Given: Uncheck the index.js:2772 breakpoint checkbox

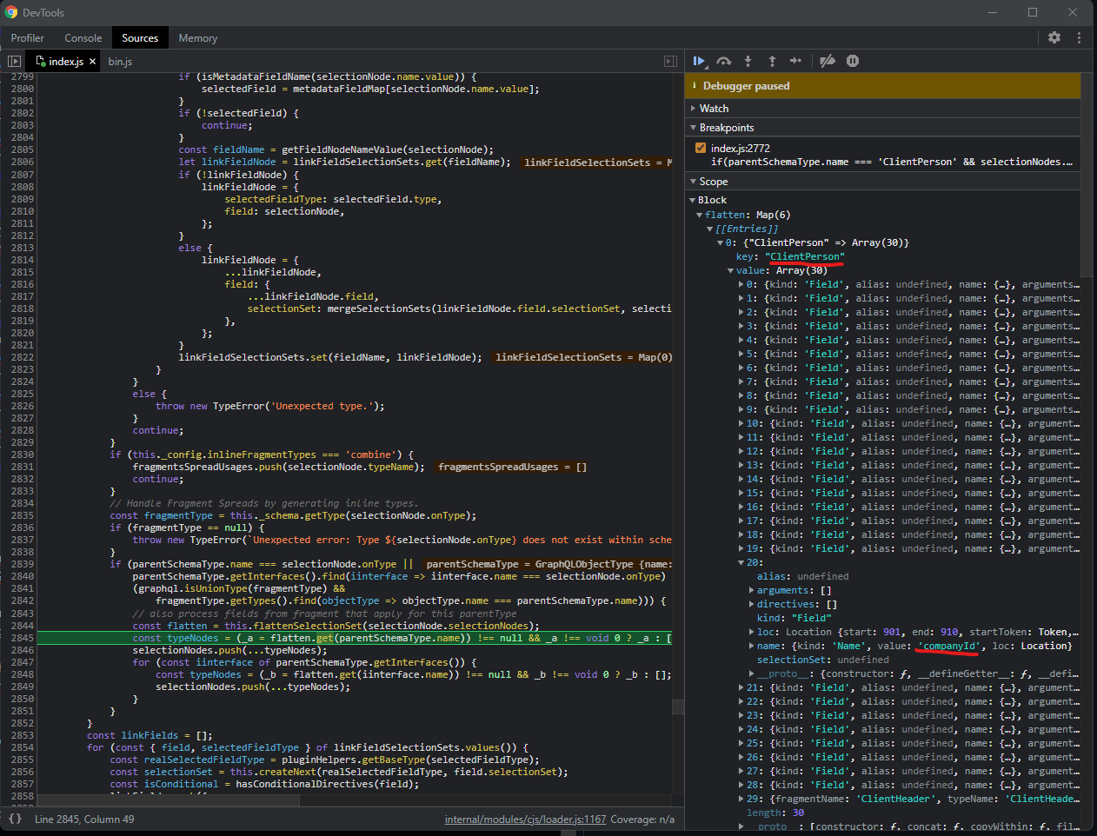Looking at the screenshot, I should 701,149.
